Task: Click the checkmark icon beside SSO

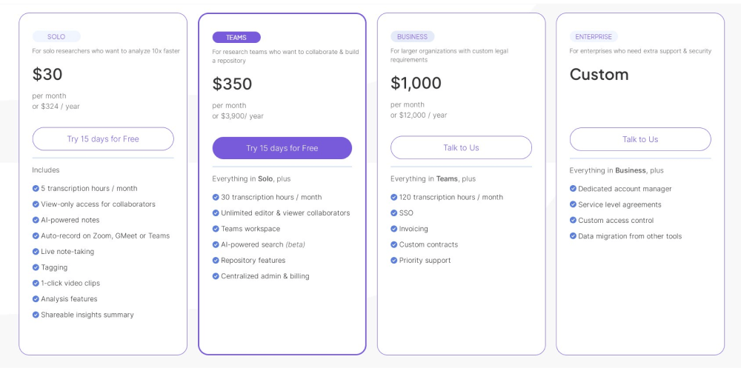Action: coord(394,213)
